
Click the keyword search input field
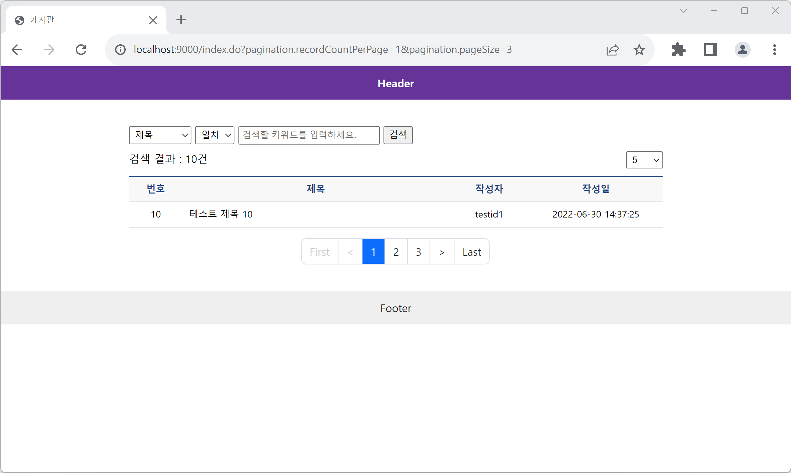309,135
